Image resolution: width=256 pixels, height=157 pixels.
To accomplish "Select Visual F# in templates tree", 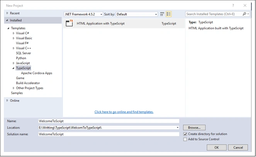I will (x=22, y=43).
